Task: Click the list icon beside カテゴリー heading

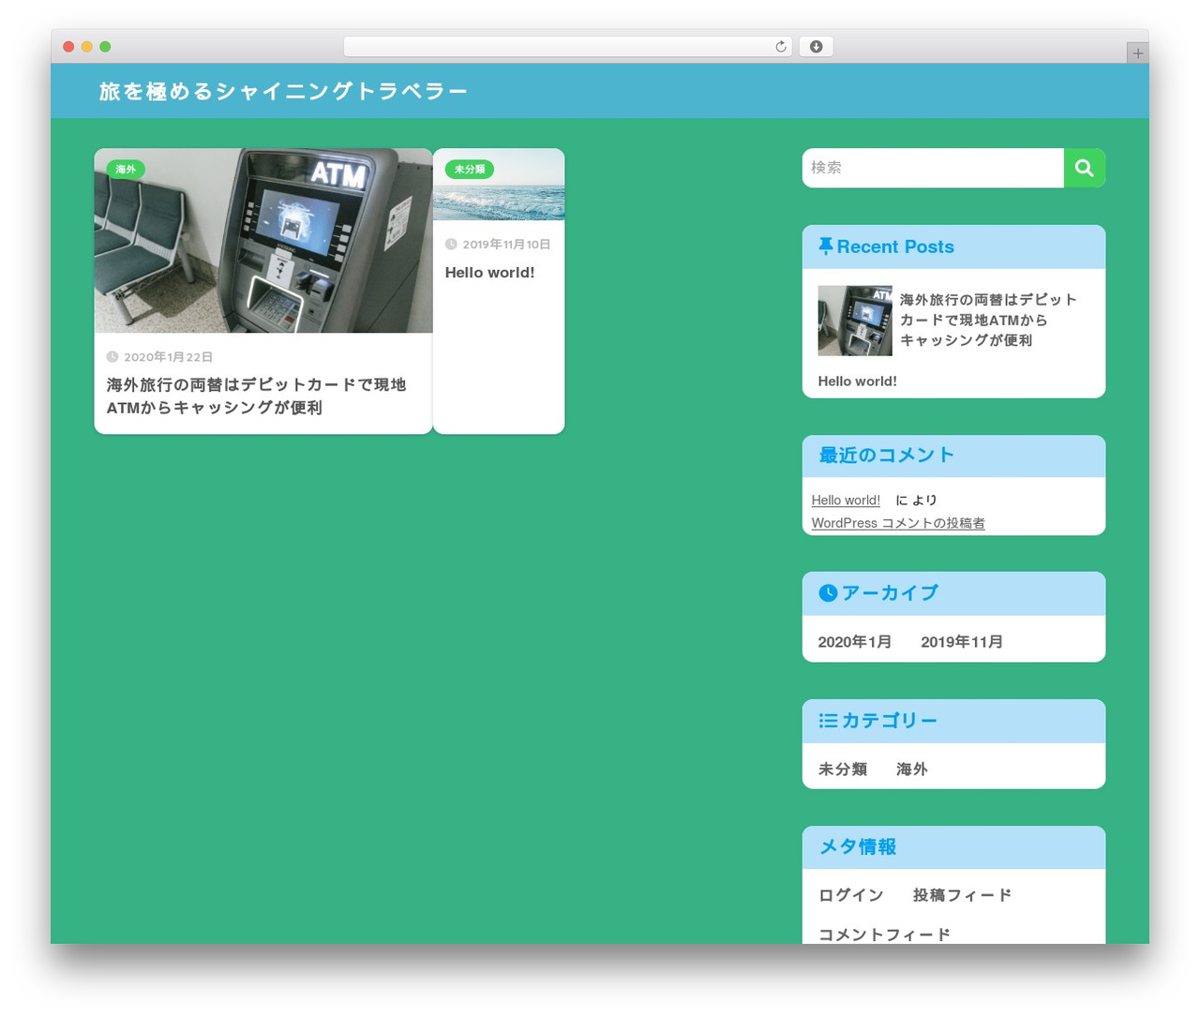Action: [828, 721]
